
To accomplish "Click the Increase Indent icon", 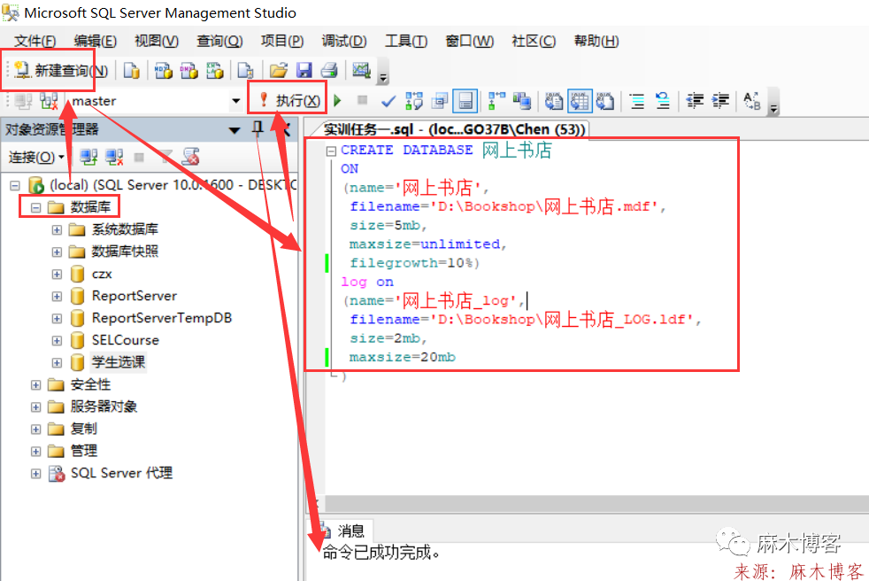I will tap(720, 101).
